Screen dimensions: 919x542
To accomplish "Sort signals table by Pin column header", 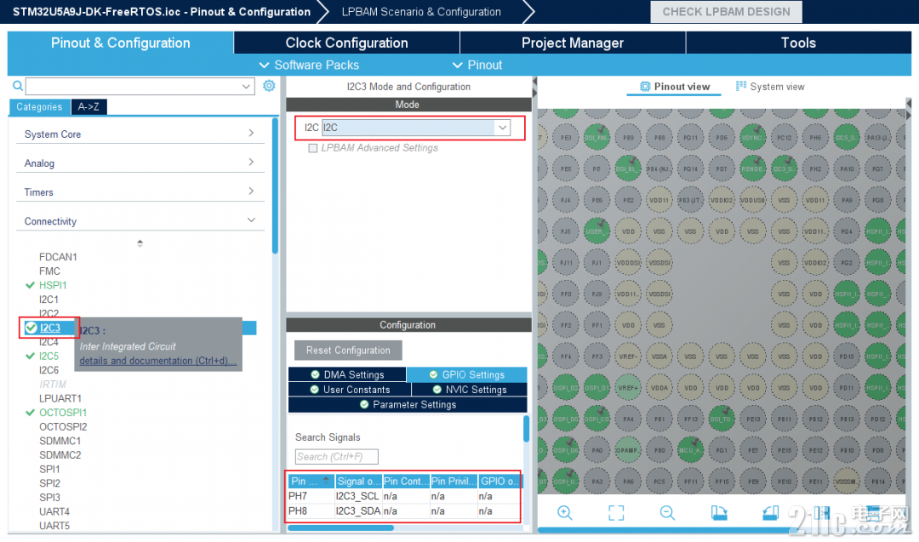I will [311, 481].
